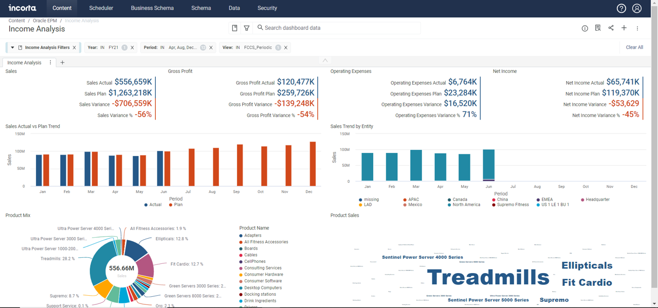Click Clear All filters

click(634, 47)
